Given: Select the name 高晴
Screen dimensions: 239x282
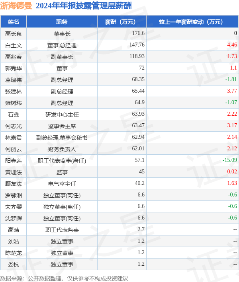Looking at the screenshot, I should [14, 229].
